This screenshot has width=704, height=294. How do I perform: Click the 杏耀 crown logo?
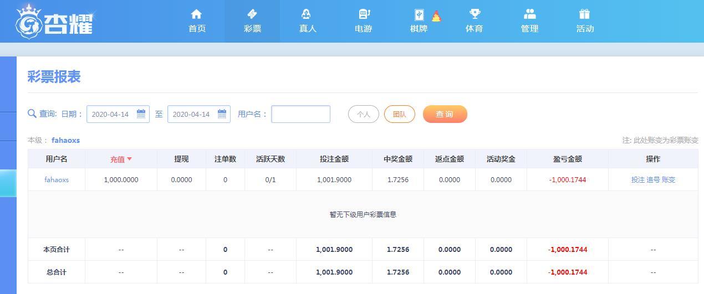click(54, 21)
